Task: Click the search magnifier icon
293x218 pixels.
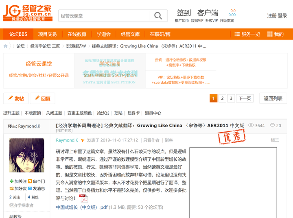Action: [x=158, y=16]
